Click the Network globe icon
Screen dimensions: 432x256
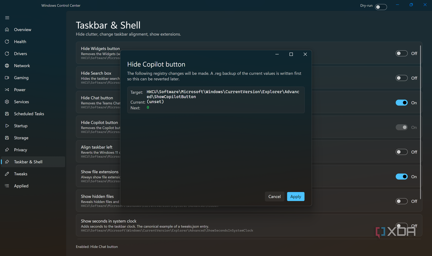[x=7, y=66]
